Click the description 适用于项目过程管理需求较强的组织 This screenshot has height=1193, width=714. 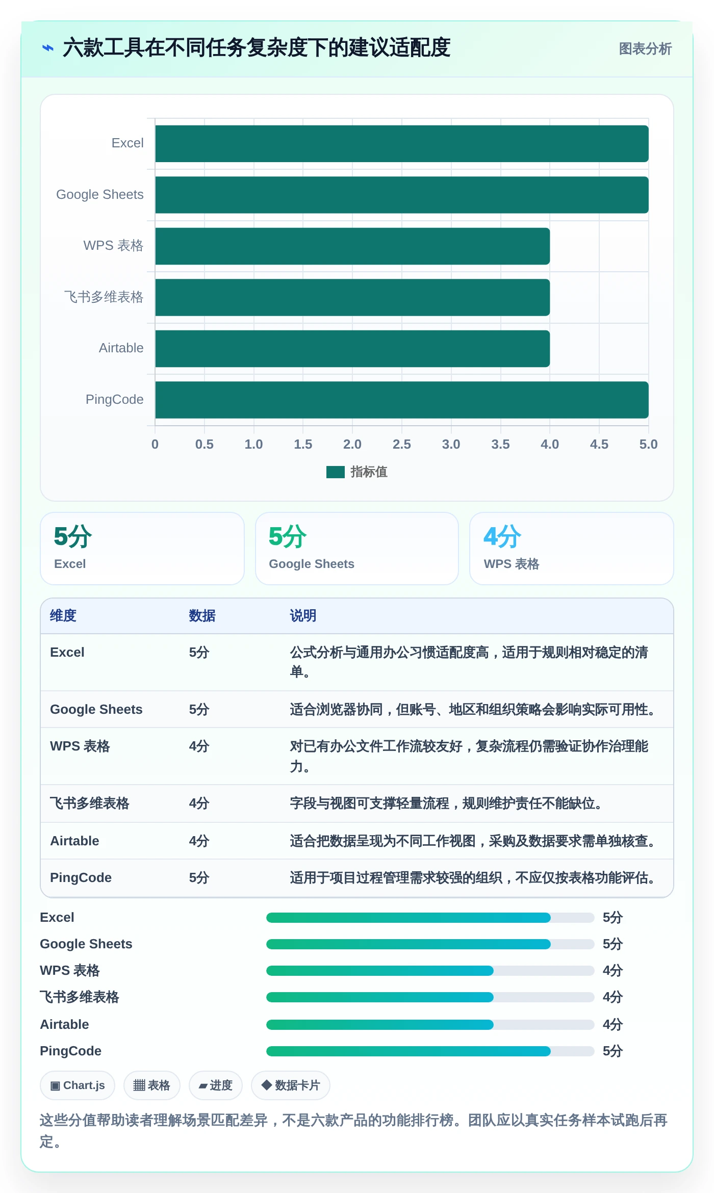[474, 878]
